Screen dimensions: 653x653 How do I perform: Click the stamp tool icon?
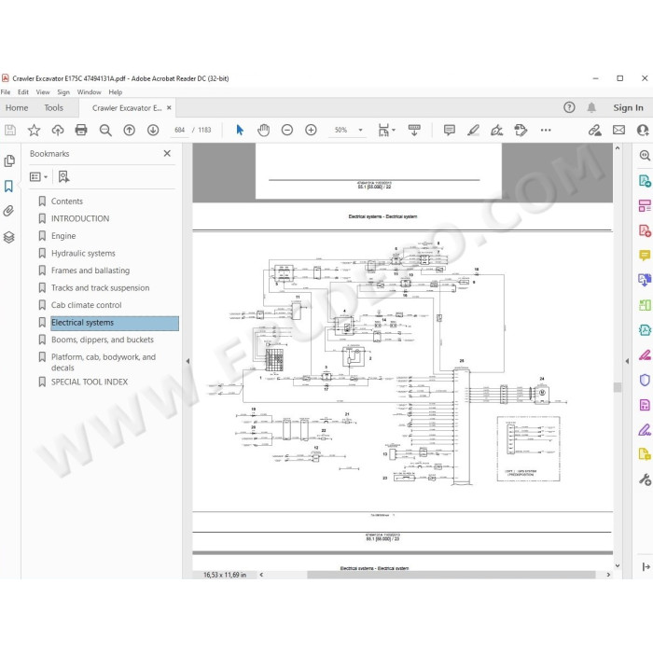point(521,131)
